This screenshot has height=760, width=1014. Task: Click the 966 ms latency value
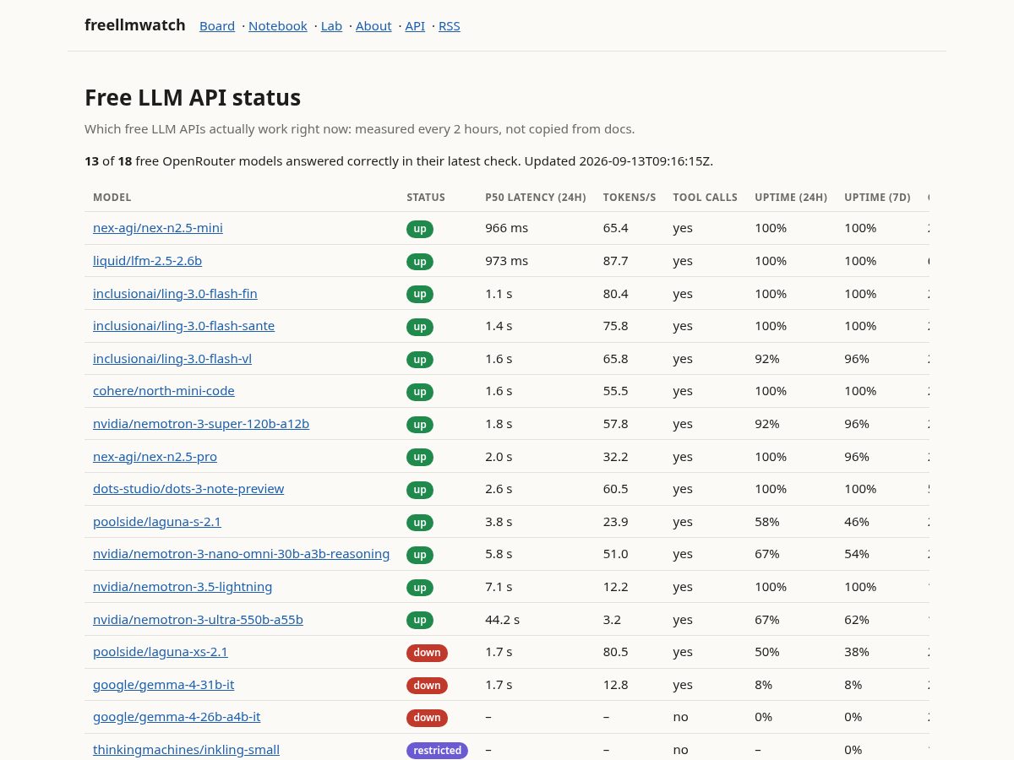tap(506, 228)
